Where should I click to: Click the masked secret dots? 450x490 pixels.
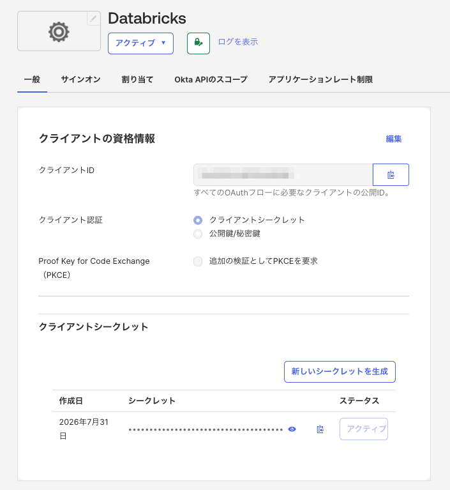(x=206, y=429)
